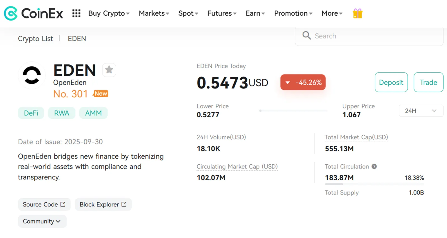
Task: Expand the Futures menu
Action: (x=222, y=13)
